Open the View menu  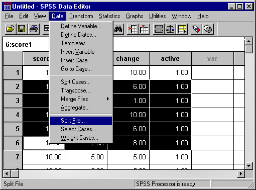(40, 16)
